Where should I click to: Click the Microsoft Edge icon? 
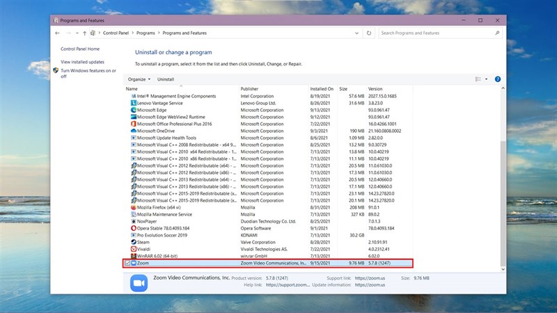pyautogui.click(x=134, y=110)
